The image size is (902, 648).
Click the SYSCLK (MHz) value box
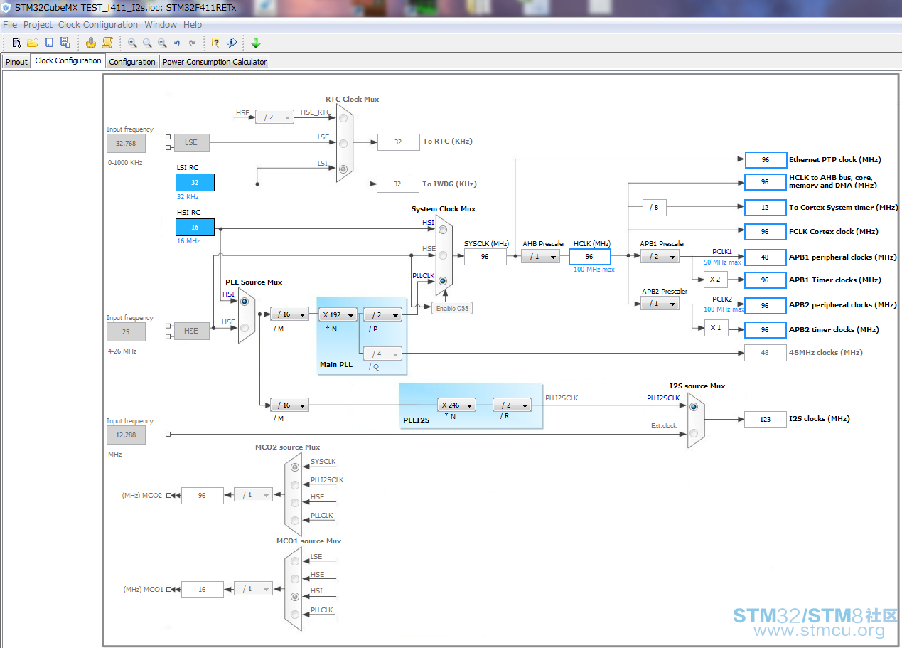click(485, 257)
